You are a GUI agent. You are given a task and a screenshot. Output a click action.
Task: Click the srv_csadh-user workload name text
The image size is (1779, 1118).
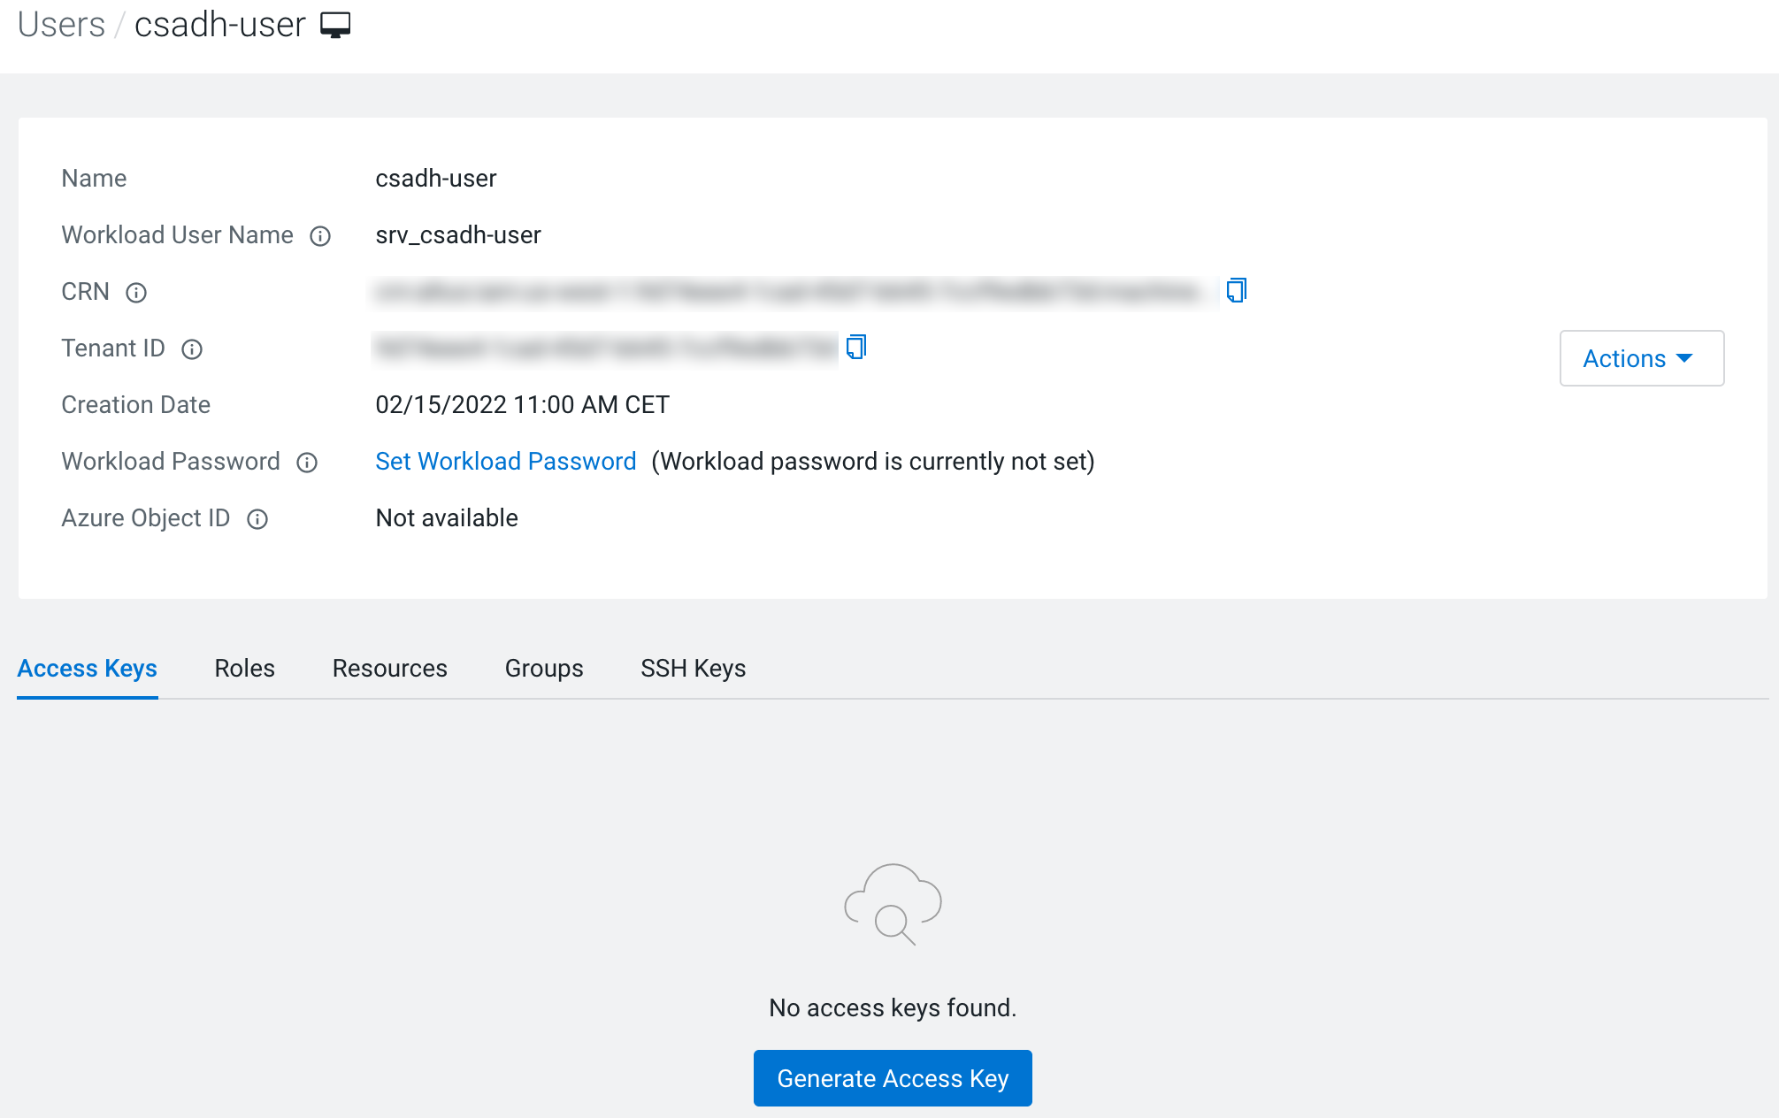[457, 235]
